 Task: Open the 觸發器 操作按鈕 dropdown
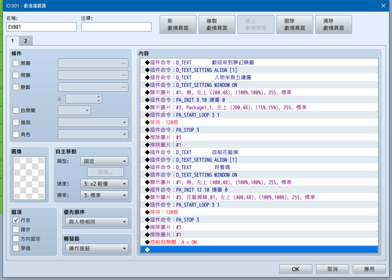point(97,249)
